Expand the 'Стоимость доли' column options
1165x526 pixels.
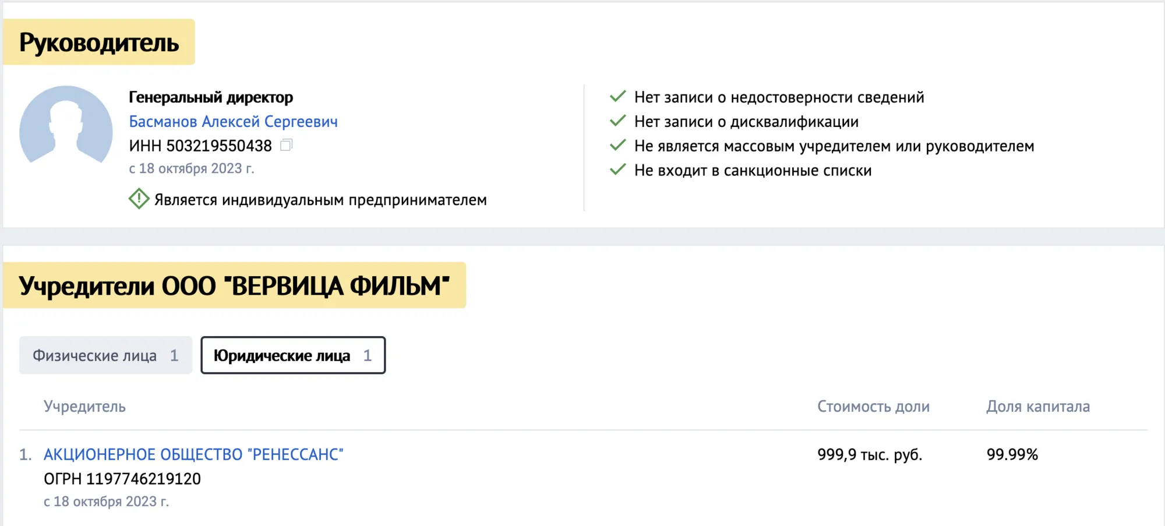click(873, 406)
